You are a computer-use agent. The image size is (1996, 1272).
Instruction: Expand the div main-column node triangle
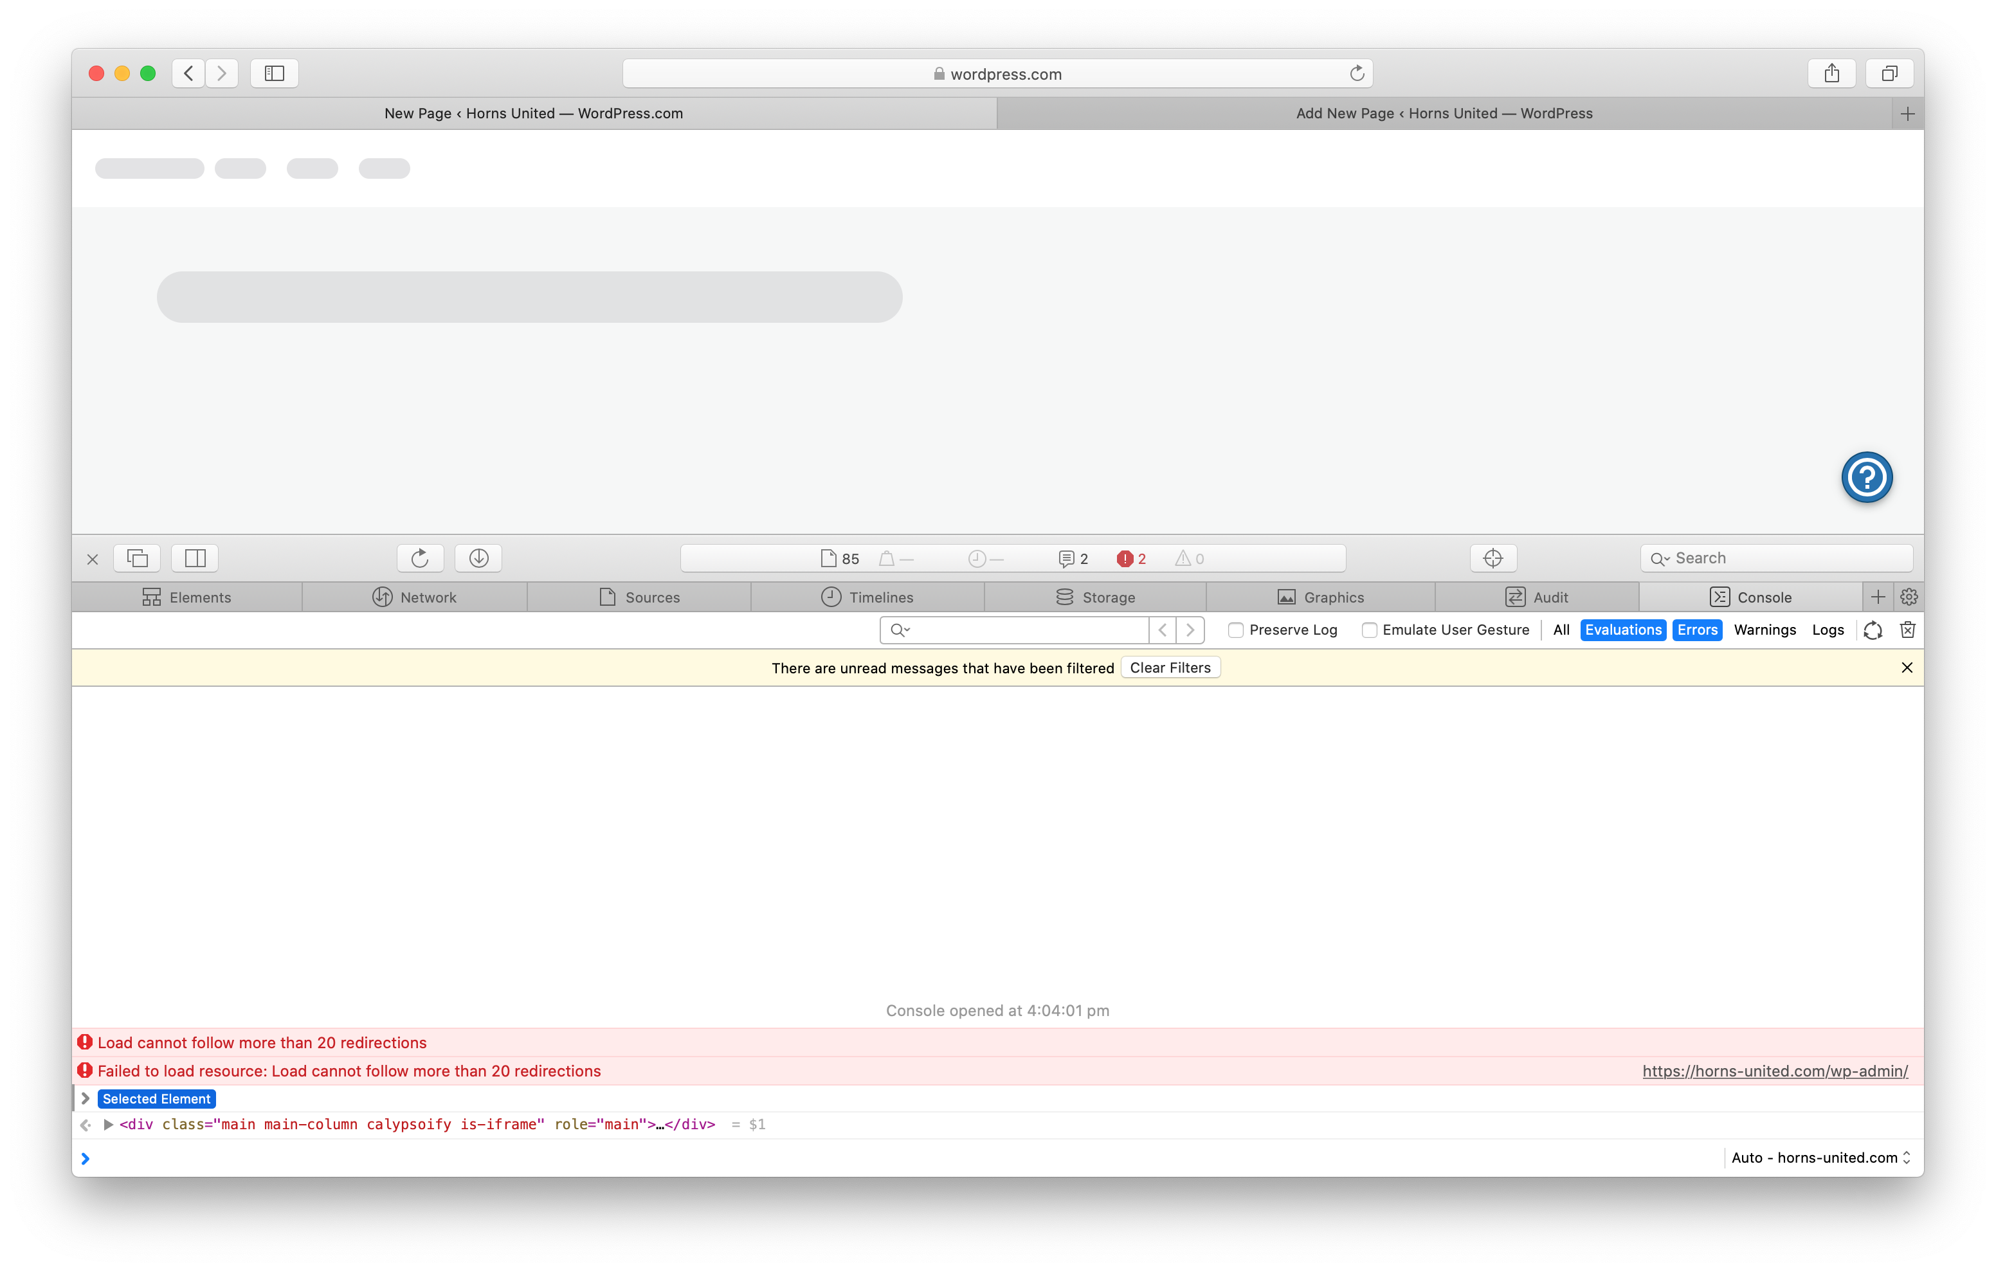point(108,1124)
